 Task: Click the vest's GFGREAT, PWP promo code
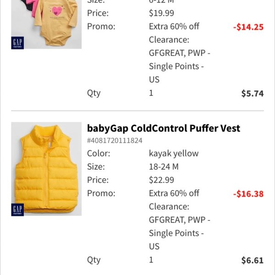coord(179,220)
